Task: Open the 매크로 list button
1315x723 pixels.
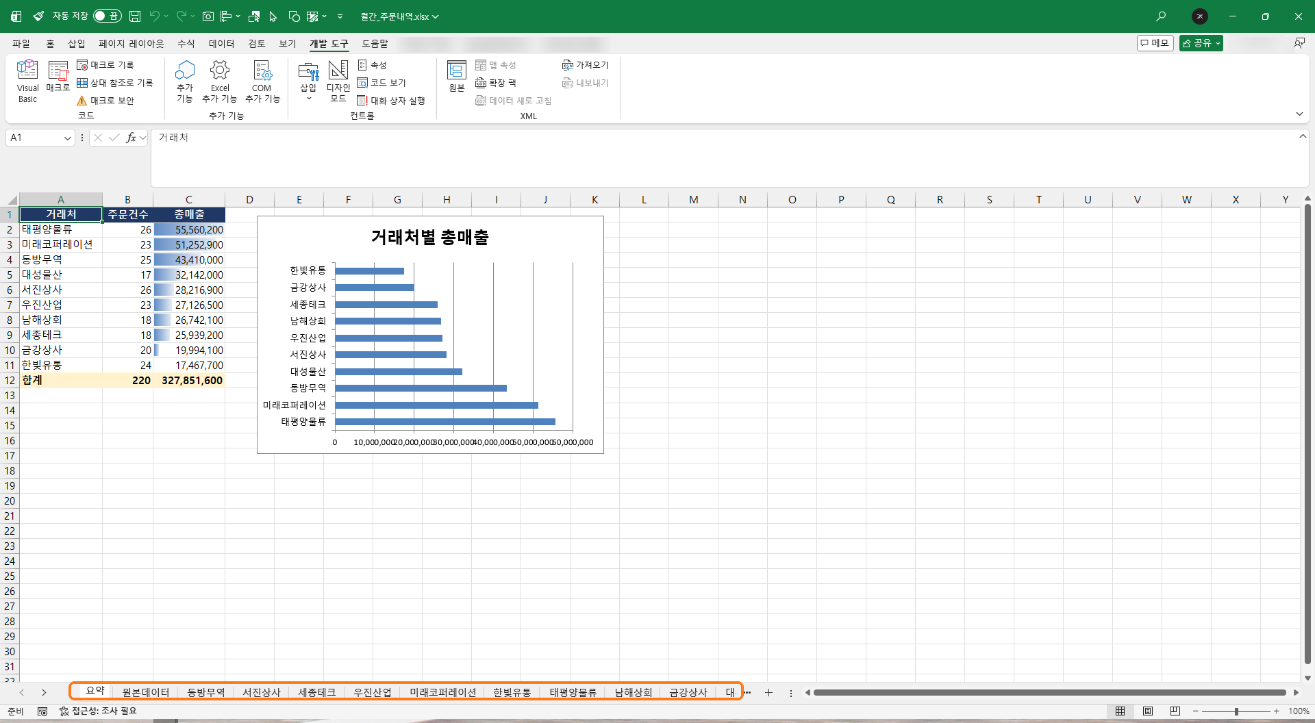Action: click(58, 77)
